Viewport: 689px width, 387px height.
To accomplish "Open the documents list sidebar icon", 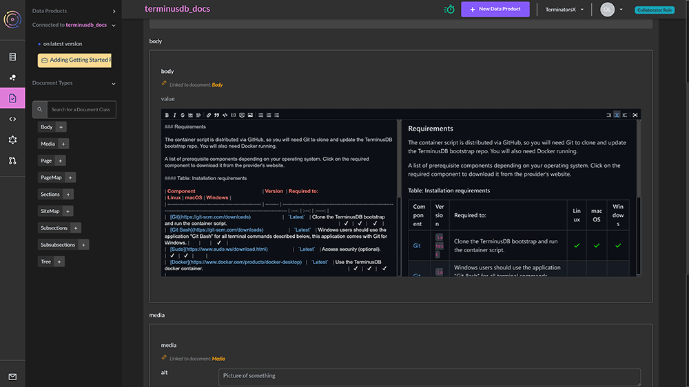I will [x=12, y=56].
